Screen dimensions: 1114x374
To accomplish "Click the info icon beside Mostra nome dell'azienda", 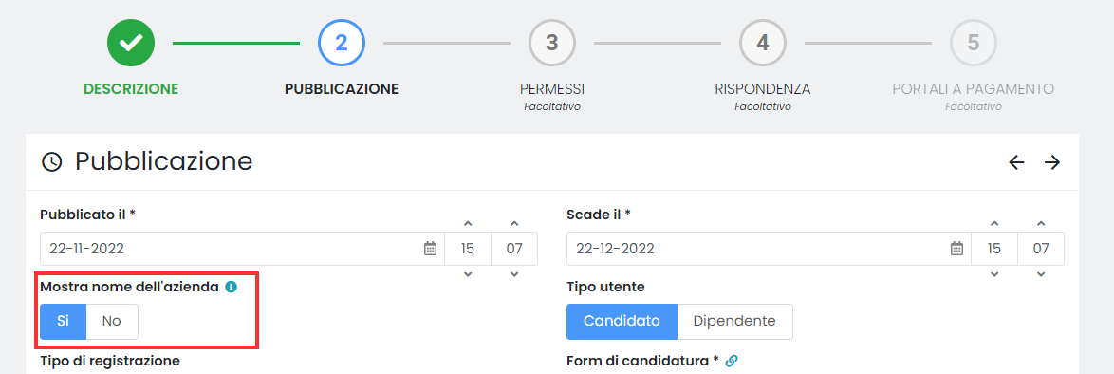I will click(x=231, y=288).
